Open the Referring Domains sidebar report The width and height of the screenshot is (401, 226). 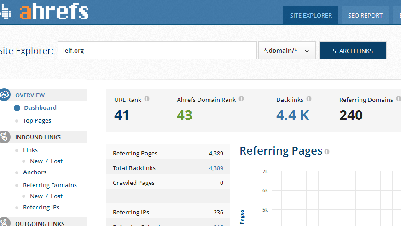pyautogui.click(x=50, y=185)
